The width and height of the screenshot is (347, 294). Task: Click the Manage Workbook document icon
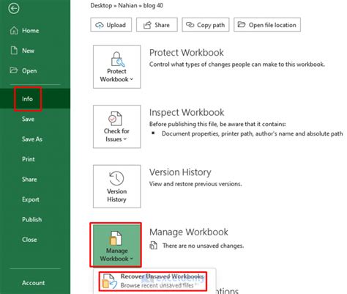(116, 238)
